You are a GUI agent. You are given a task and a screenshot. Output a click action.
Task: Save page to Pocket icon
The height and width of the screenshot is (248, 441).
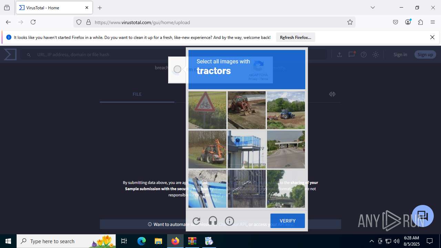tap(396, 22)
